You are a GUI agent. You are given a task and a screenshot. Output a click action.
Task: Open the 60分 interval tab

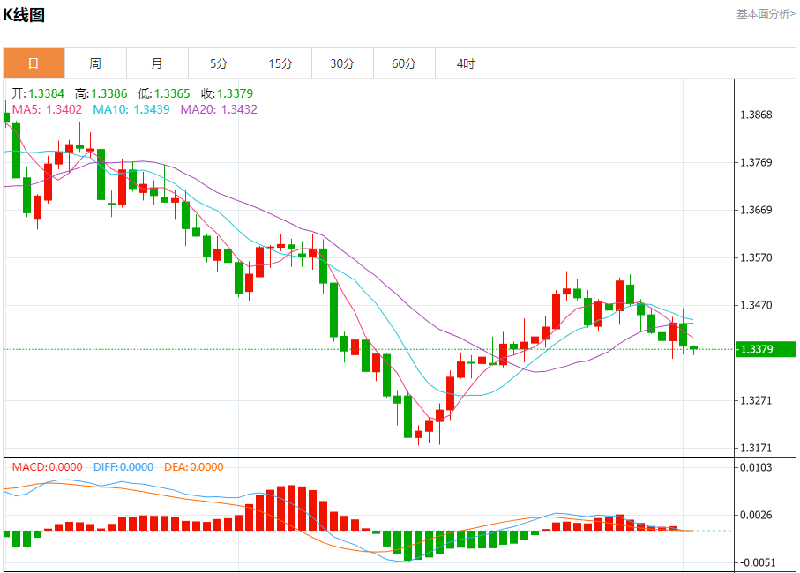[x=405, y=63]
